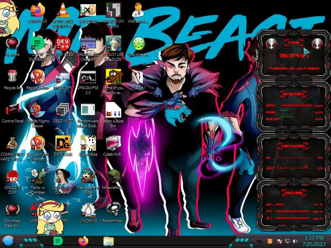
Task: Open the japan suicide sim file
Action: [x=113, y=110]
